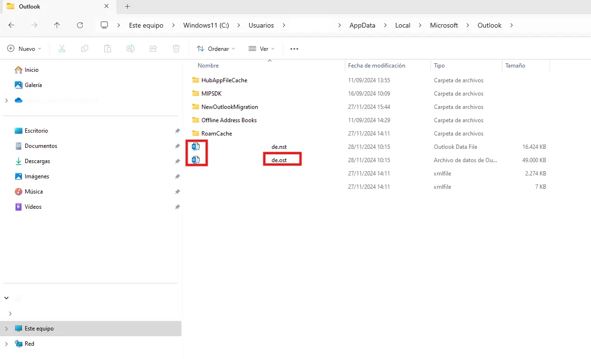
Task: Click Microsoft in the breadcrumb path
Action: [x=444, y=25]
